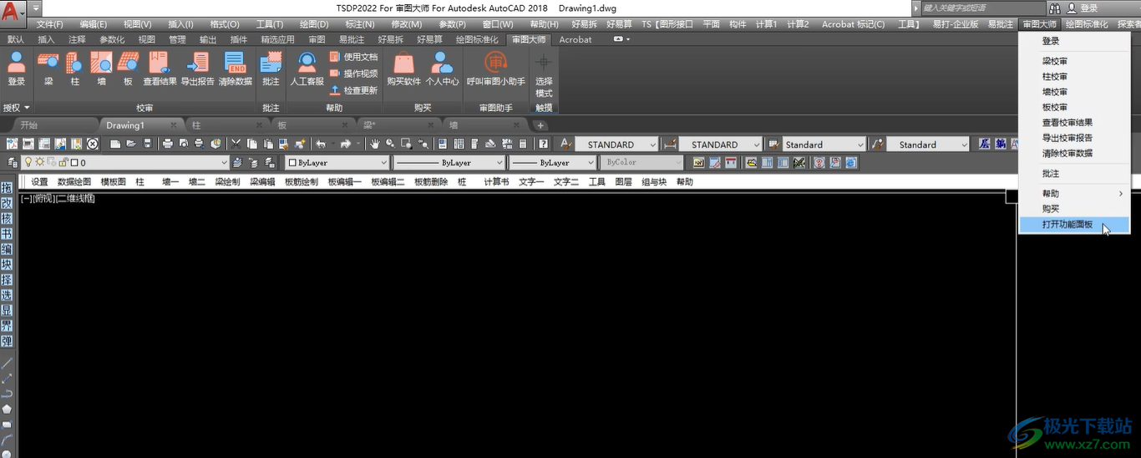Choose 打开功能面板 in dropdown menu
Image resolution: width=1141 pixels, height=458 pixels.
coord(1074,224)
